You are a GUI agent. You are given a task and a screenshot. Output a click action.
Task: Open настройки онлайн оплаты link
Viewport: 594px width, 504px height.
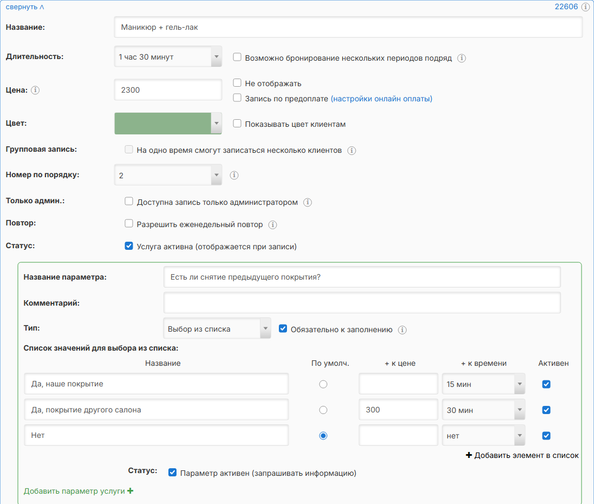(382, 99)
